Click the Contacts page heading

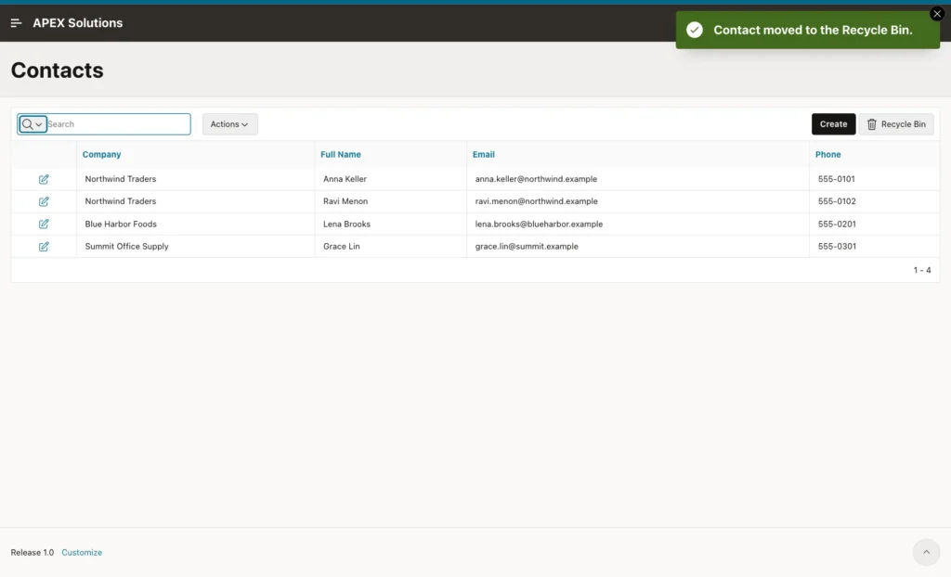click(x=57, y=71)
